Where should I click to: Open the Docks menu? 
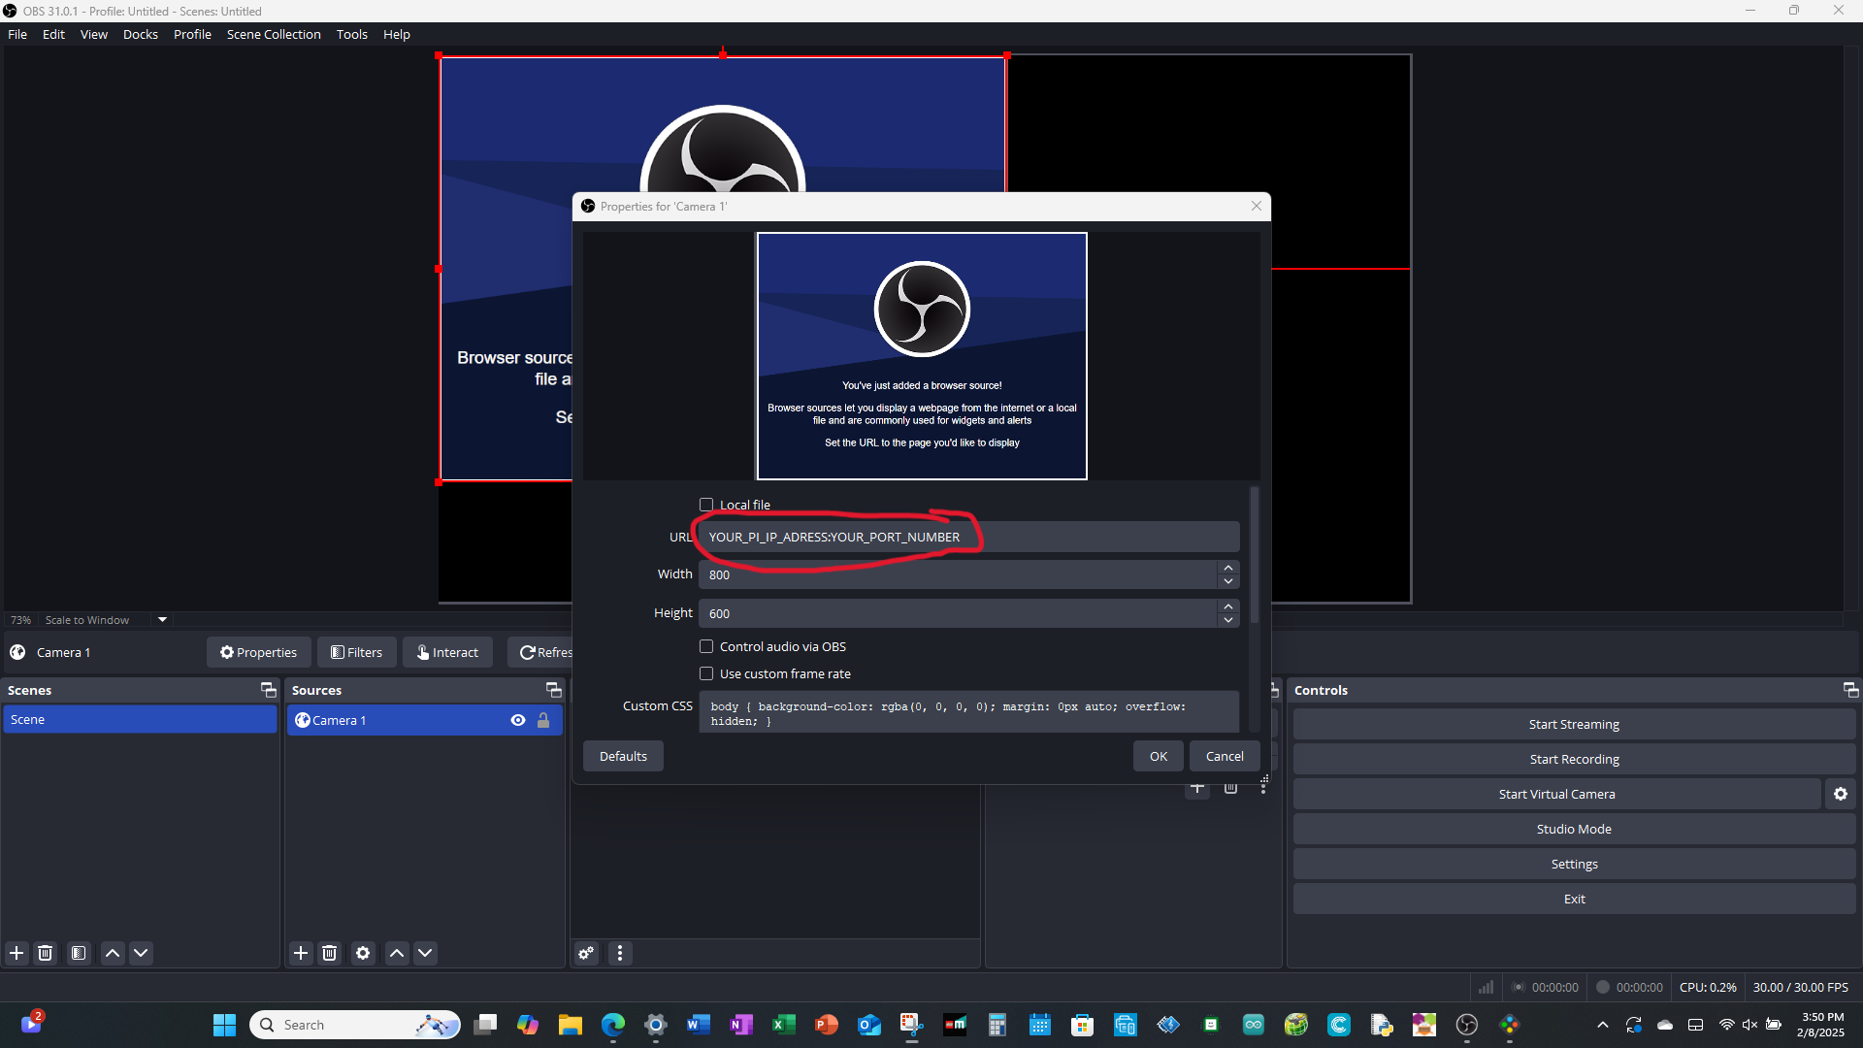(141, 34)
